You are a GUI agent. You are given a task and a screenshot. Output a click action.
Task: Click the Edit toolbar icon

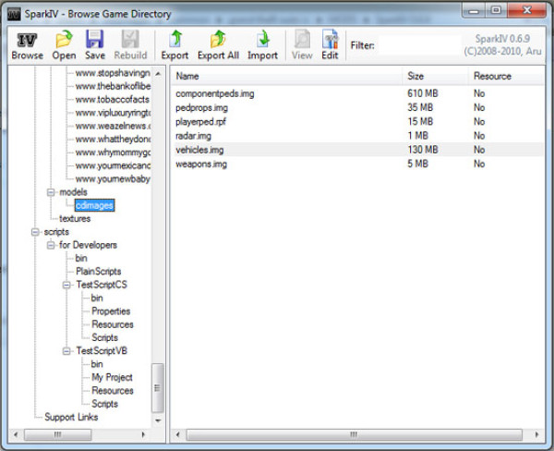[x=329, y=43]
